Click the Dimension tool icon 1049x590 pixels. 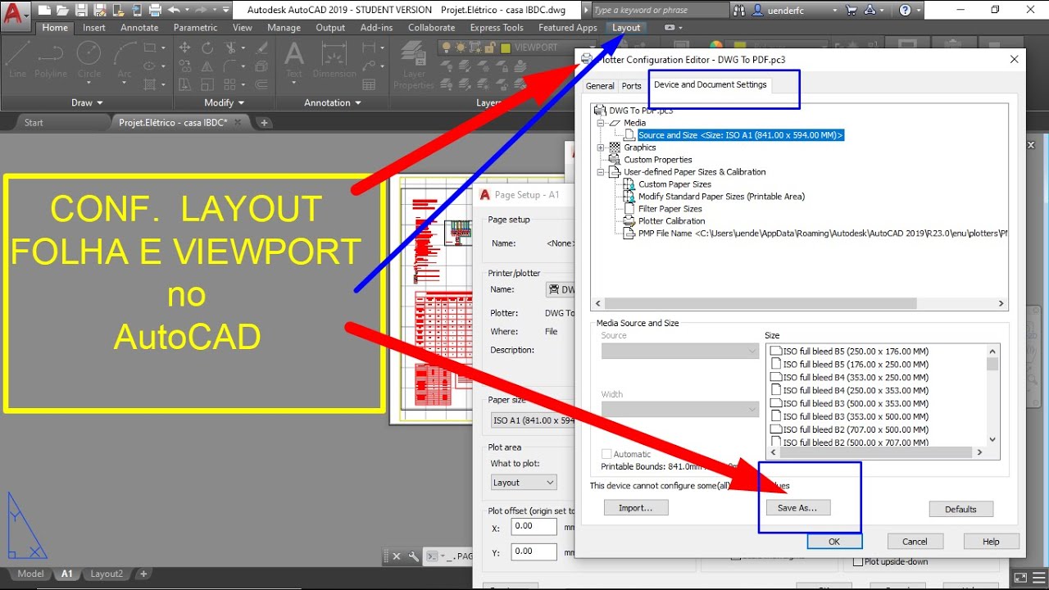point(334,61)
